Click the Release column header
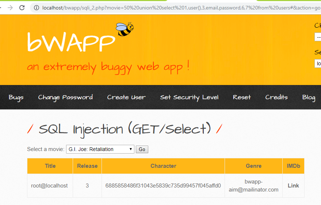321x205 pixels. 87,166
